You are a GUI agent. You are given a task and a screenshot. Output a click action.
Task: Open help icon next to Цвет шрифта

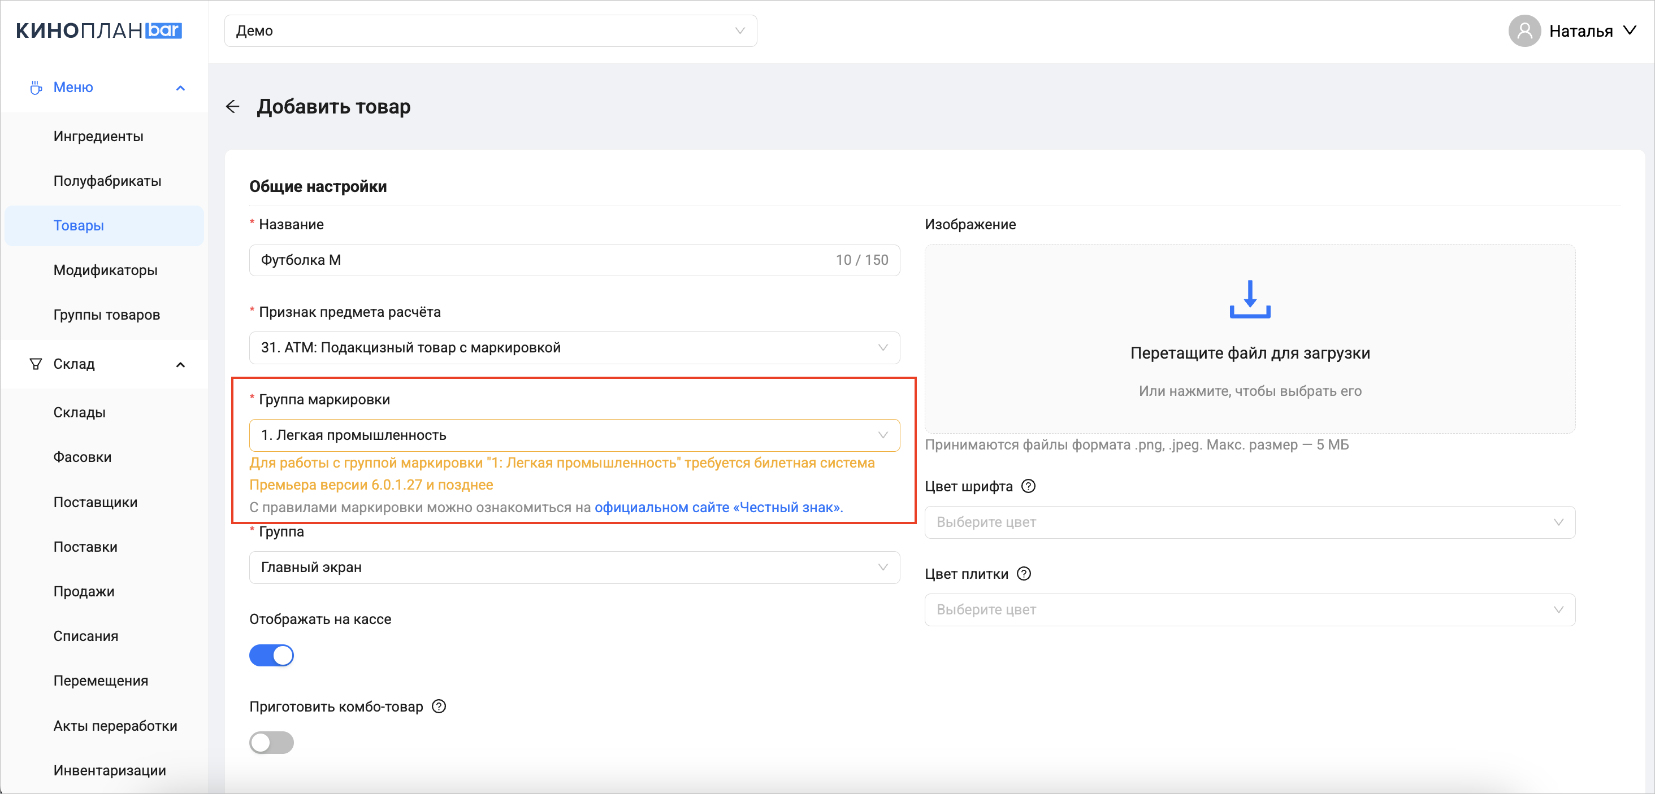pyautogui.click(x=1028, y=487)
